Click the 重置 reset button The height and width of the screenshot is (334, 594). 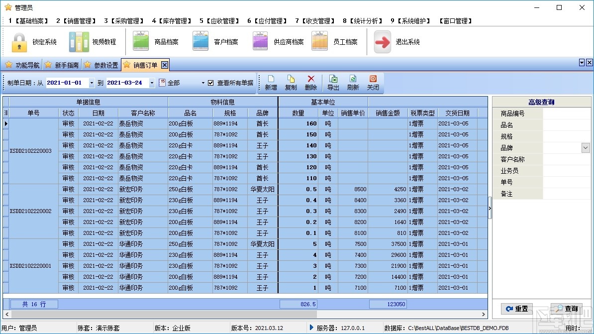(516, 309)
